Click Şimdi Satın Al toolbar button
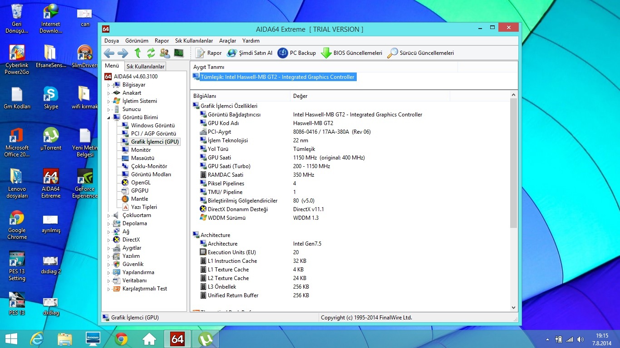 250,53
